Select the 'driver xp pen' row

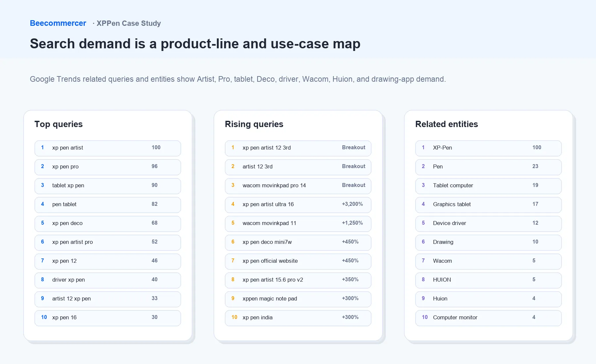(x=108, y=280)
